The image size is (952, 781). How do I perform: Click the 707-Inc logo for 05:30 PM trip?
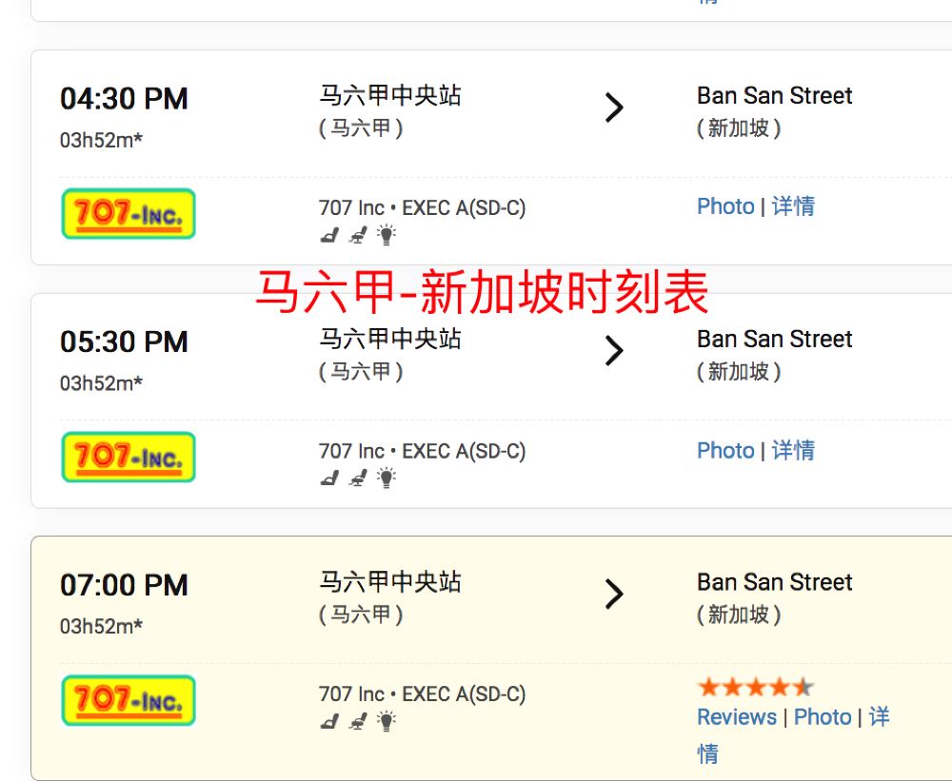coord(129,458)
